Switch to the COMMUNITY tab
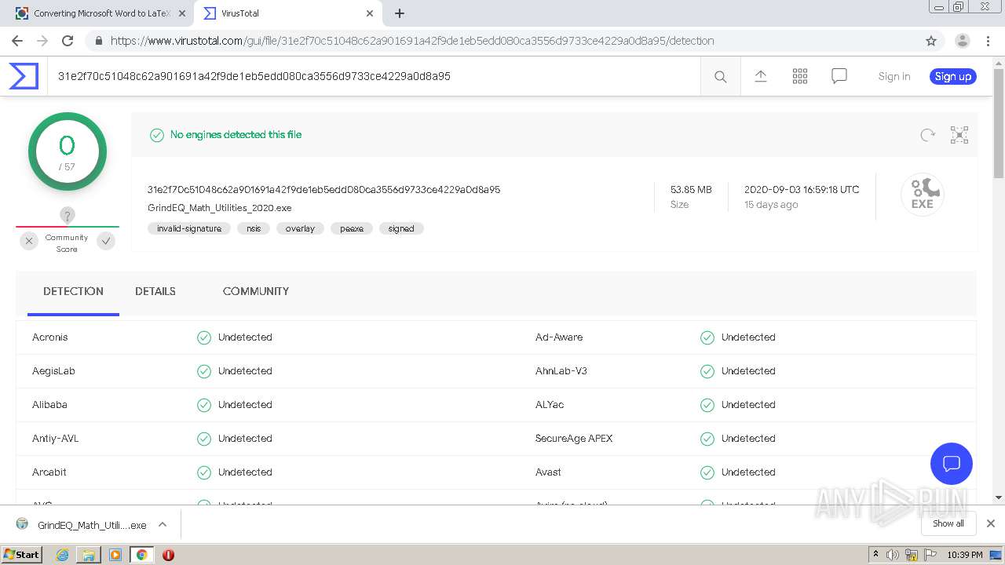Image resolution: width=1005 pixels, height=565 pixels. 256,291
